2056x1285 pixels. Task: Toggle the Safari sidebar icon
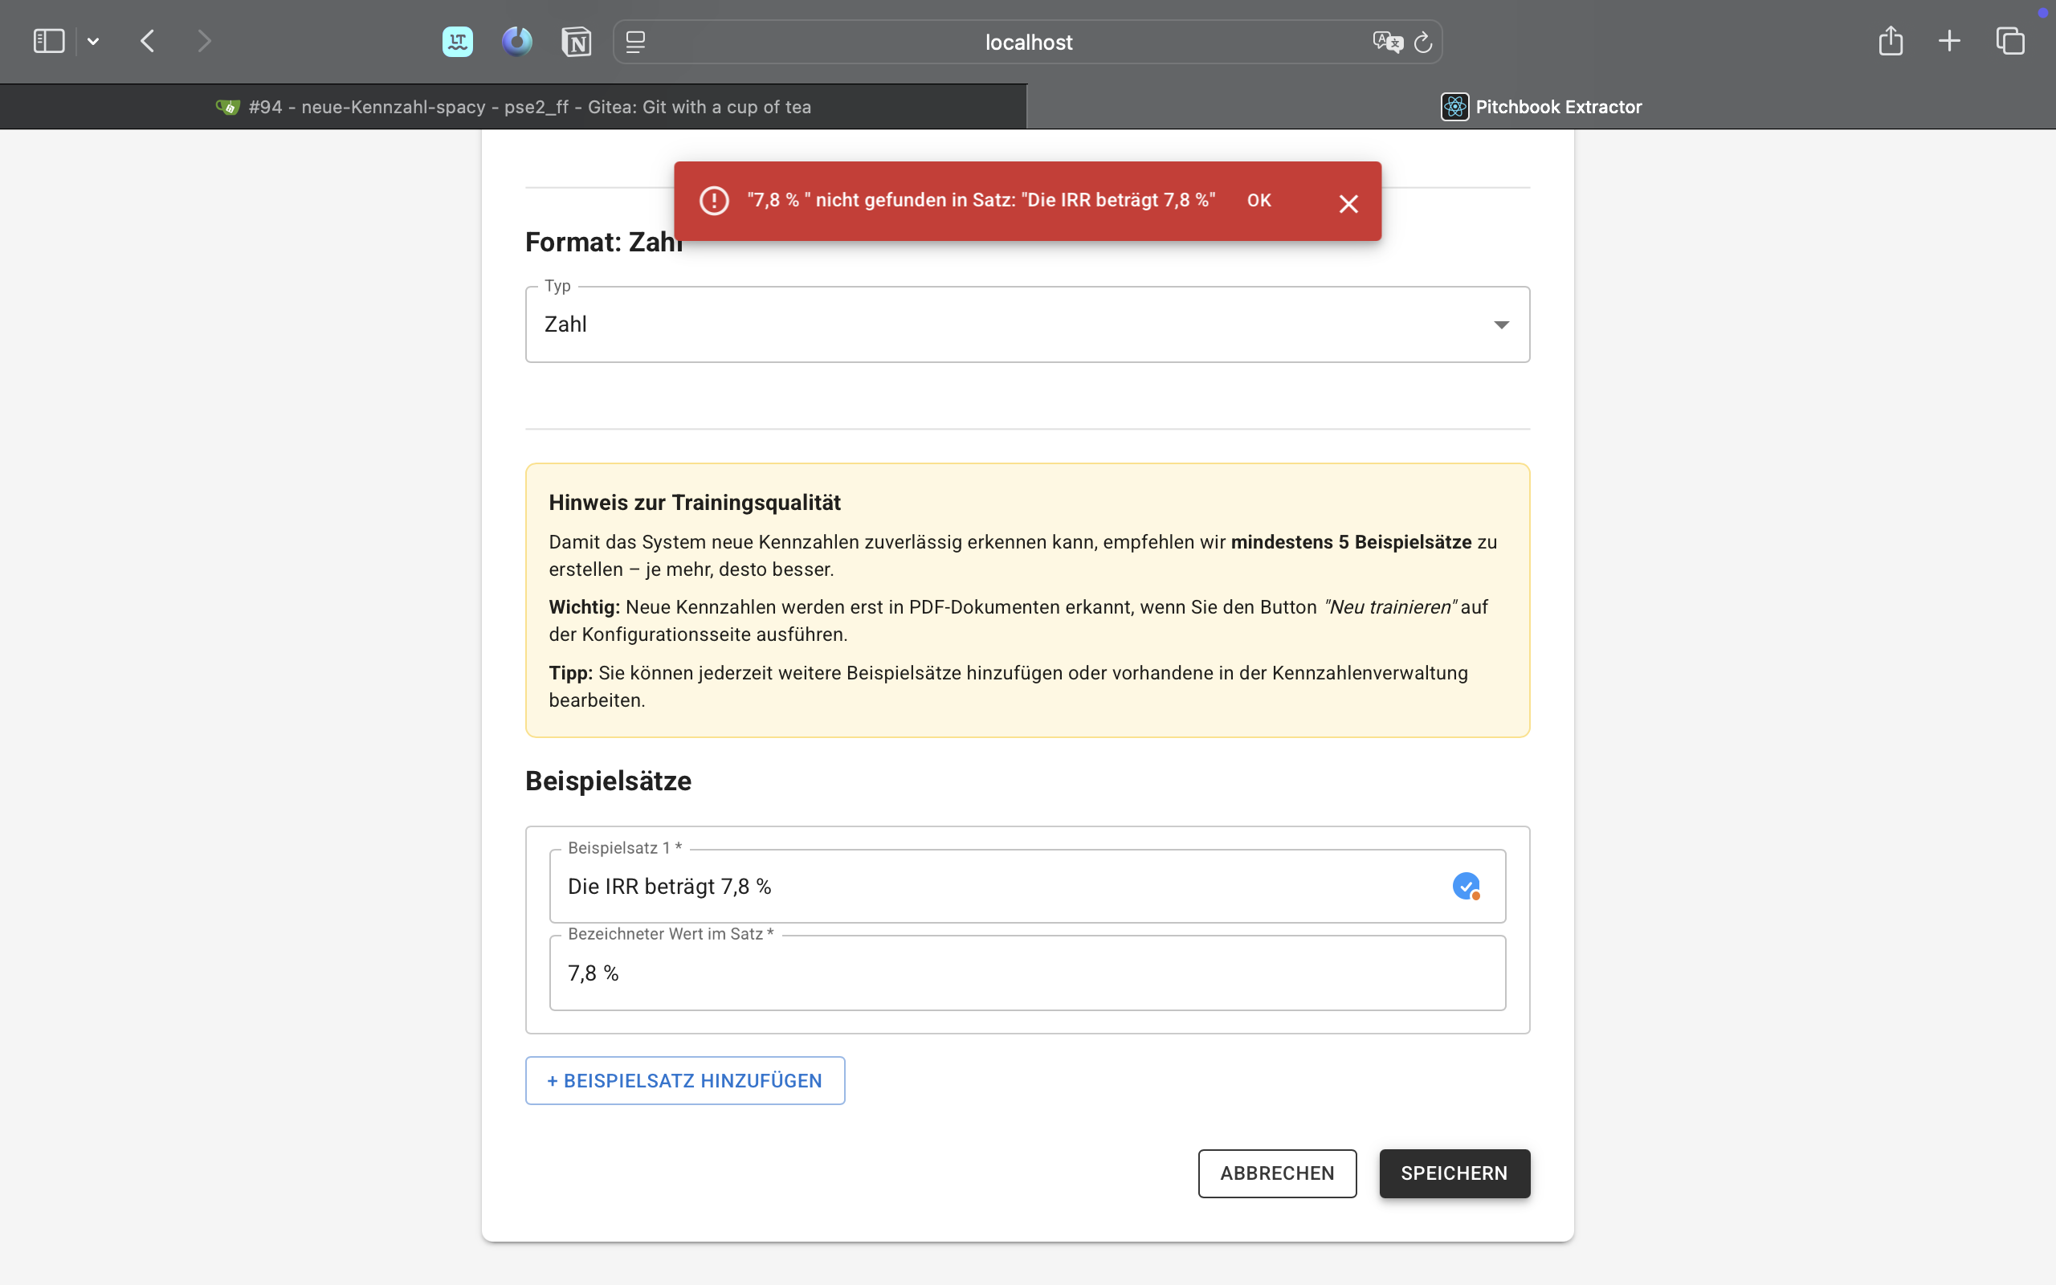[x=48, y=41]
